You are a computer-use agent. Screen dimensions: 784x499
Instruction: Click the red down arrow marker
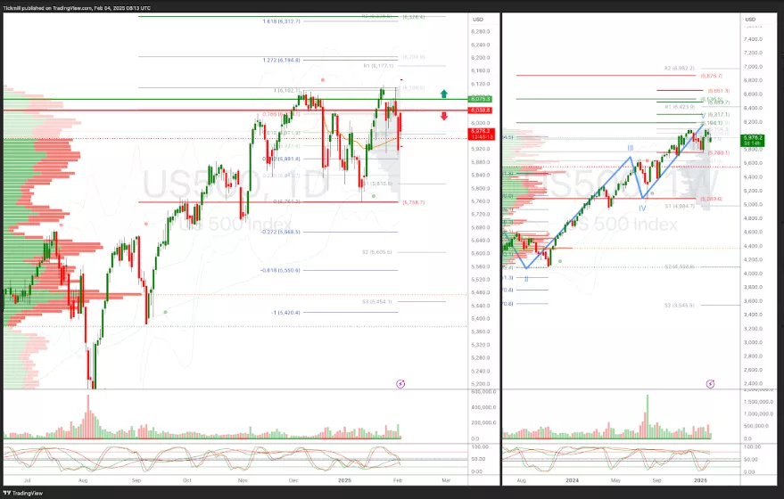[x=443, y=117]
